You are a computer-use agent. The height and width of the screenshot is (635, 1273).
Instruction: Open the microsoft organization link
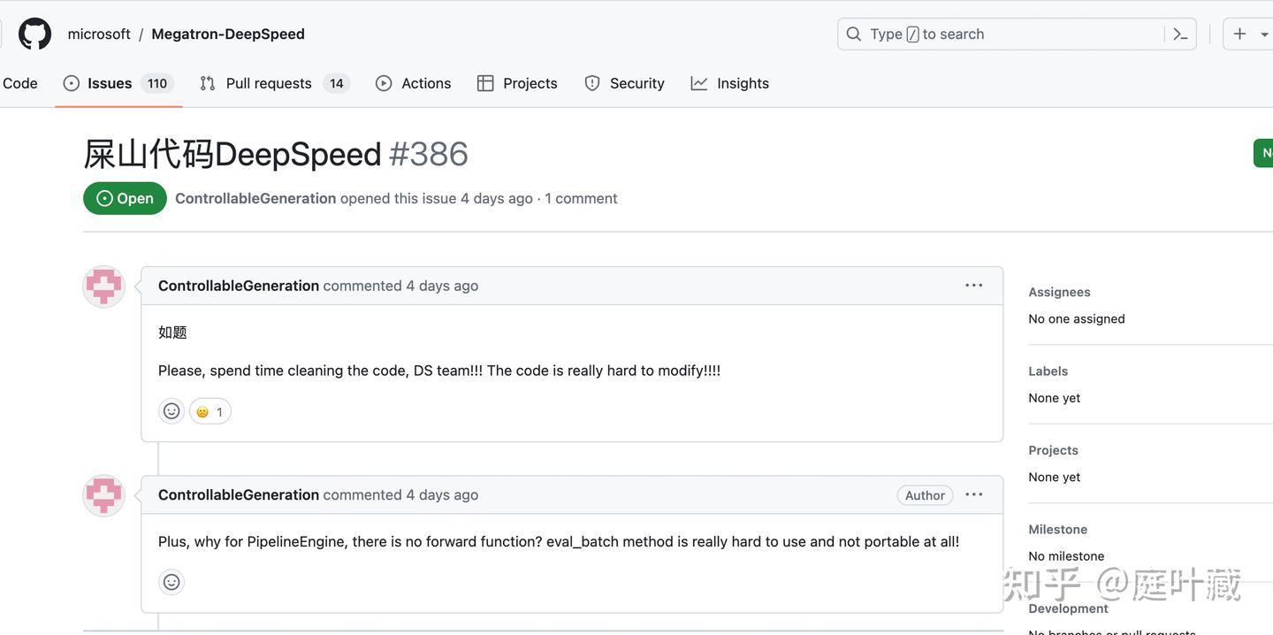[99, 34]
